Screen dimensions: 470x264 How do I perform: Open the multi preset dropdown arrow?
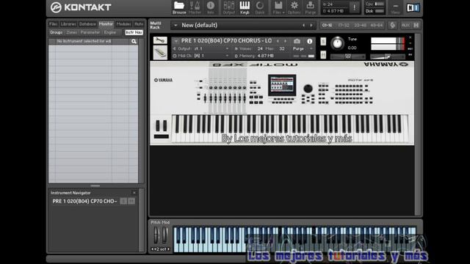176,26
